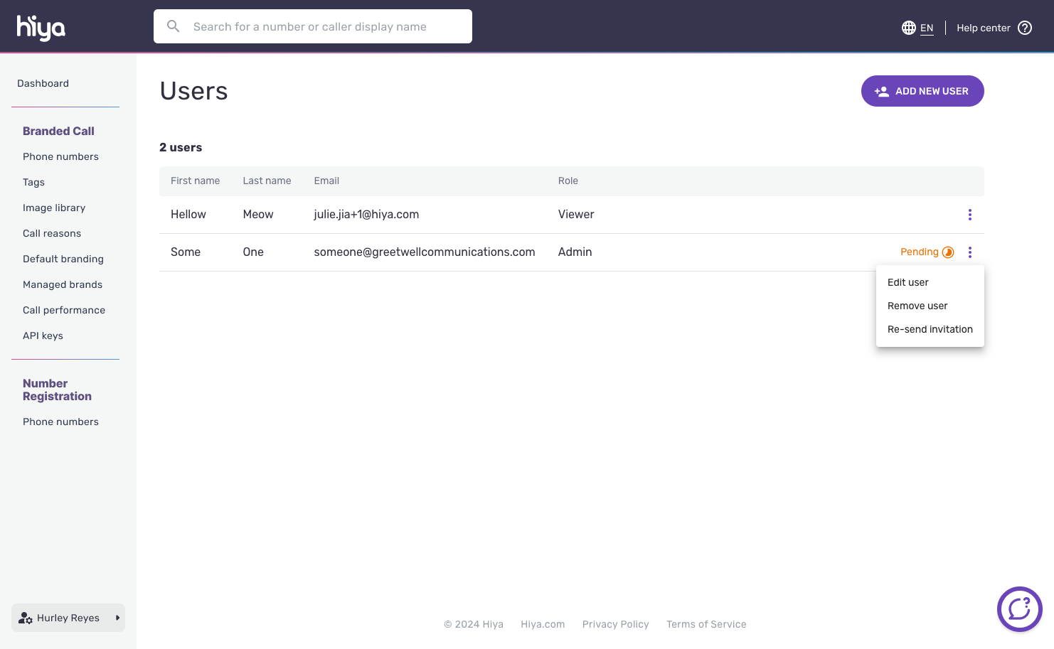
Task: Click the Hiya logo
Action: [x=41, y=28]
